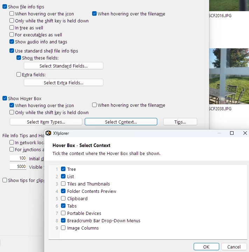The height and width of the screenshot is (252, 249).
Task: Select the SCF2038.JPG patio thumbnail
Action: click(x=229, y=76)
